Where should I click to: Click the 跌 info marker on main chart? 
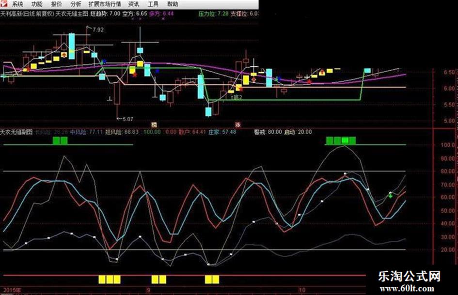point(154,124)
